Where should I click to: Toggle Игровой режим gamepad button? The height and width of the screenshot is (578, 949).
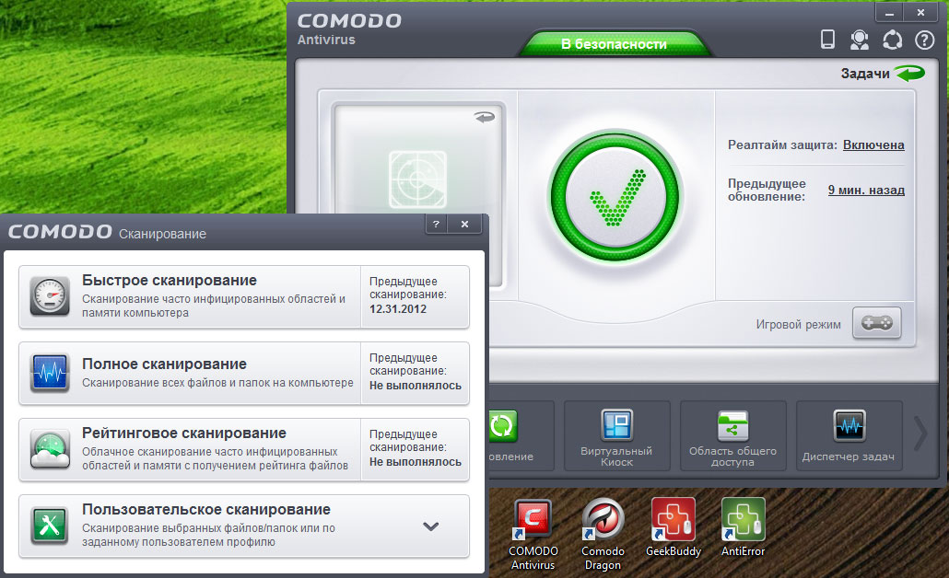(877, 323)
